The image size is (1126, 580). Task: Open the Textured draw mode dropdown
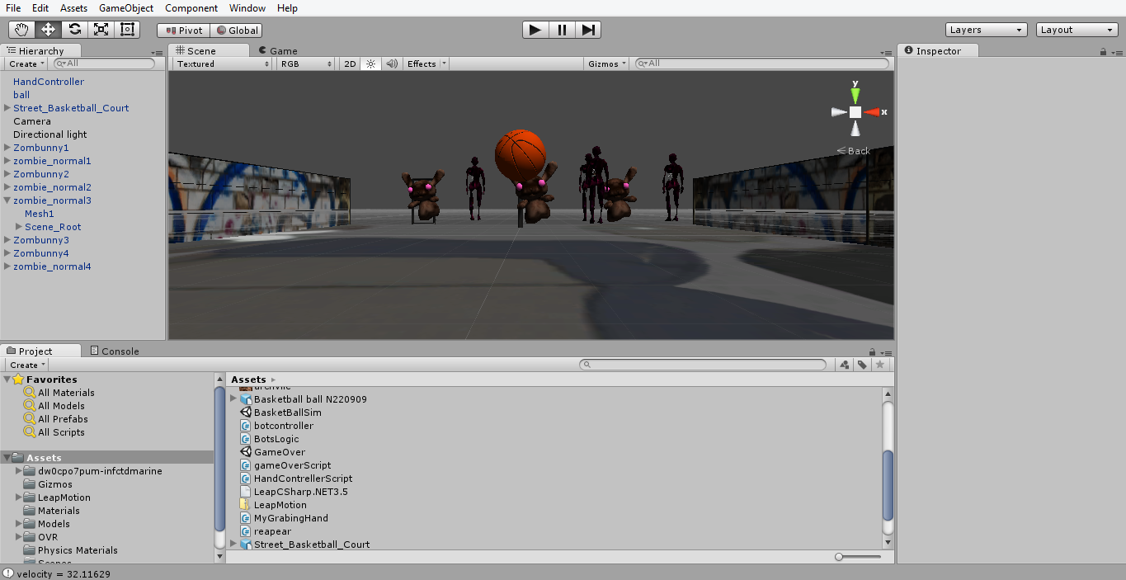point(221,64)
